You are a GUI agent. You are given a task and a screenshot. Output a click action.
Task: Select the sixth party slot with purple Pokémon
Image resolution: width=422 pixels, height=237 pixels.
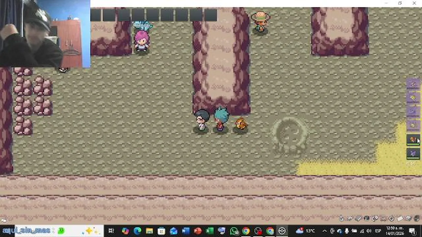[413, 153]
